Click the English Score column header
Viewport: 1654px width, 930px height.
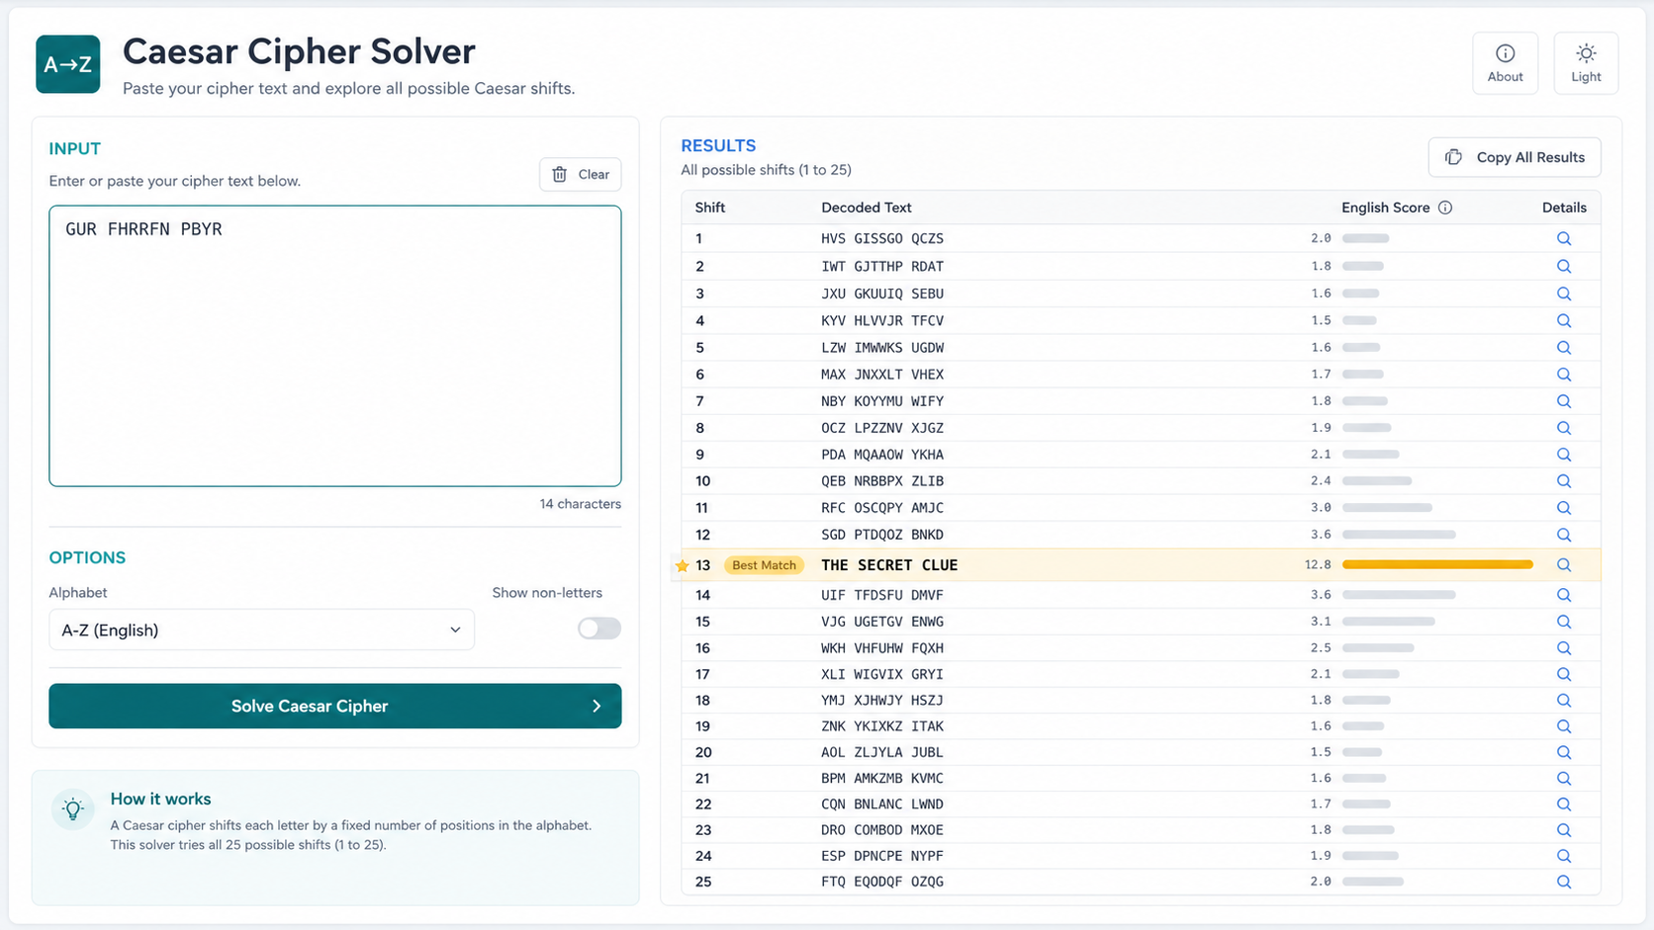click(x=1386, y=208)
